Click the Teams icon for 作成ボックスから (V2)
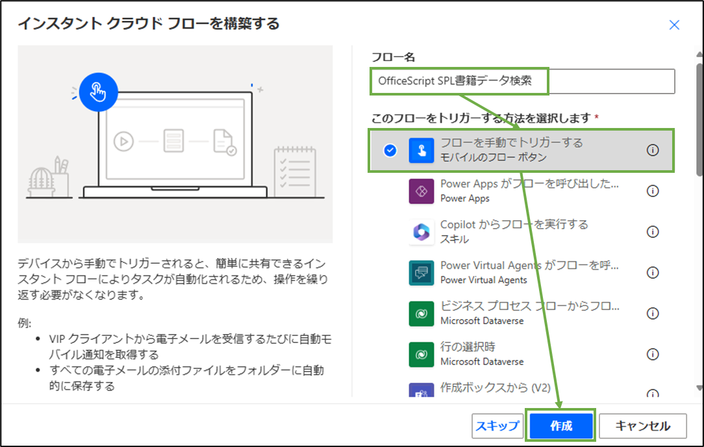The width and height of the screenshot is (704, 447). point(421,390)
